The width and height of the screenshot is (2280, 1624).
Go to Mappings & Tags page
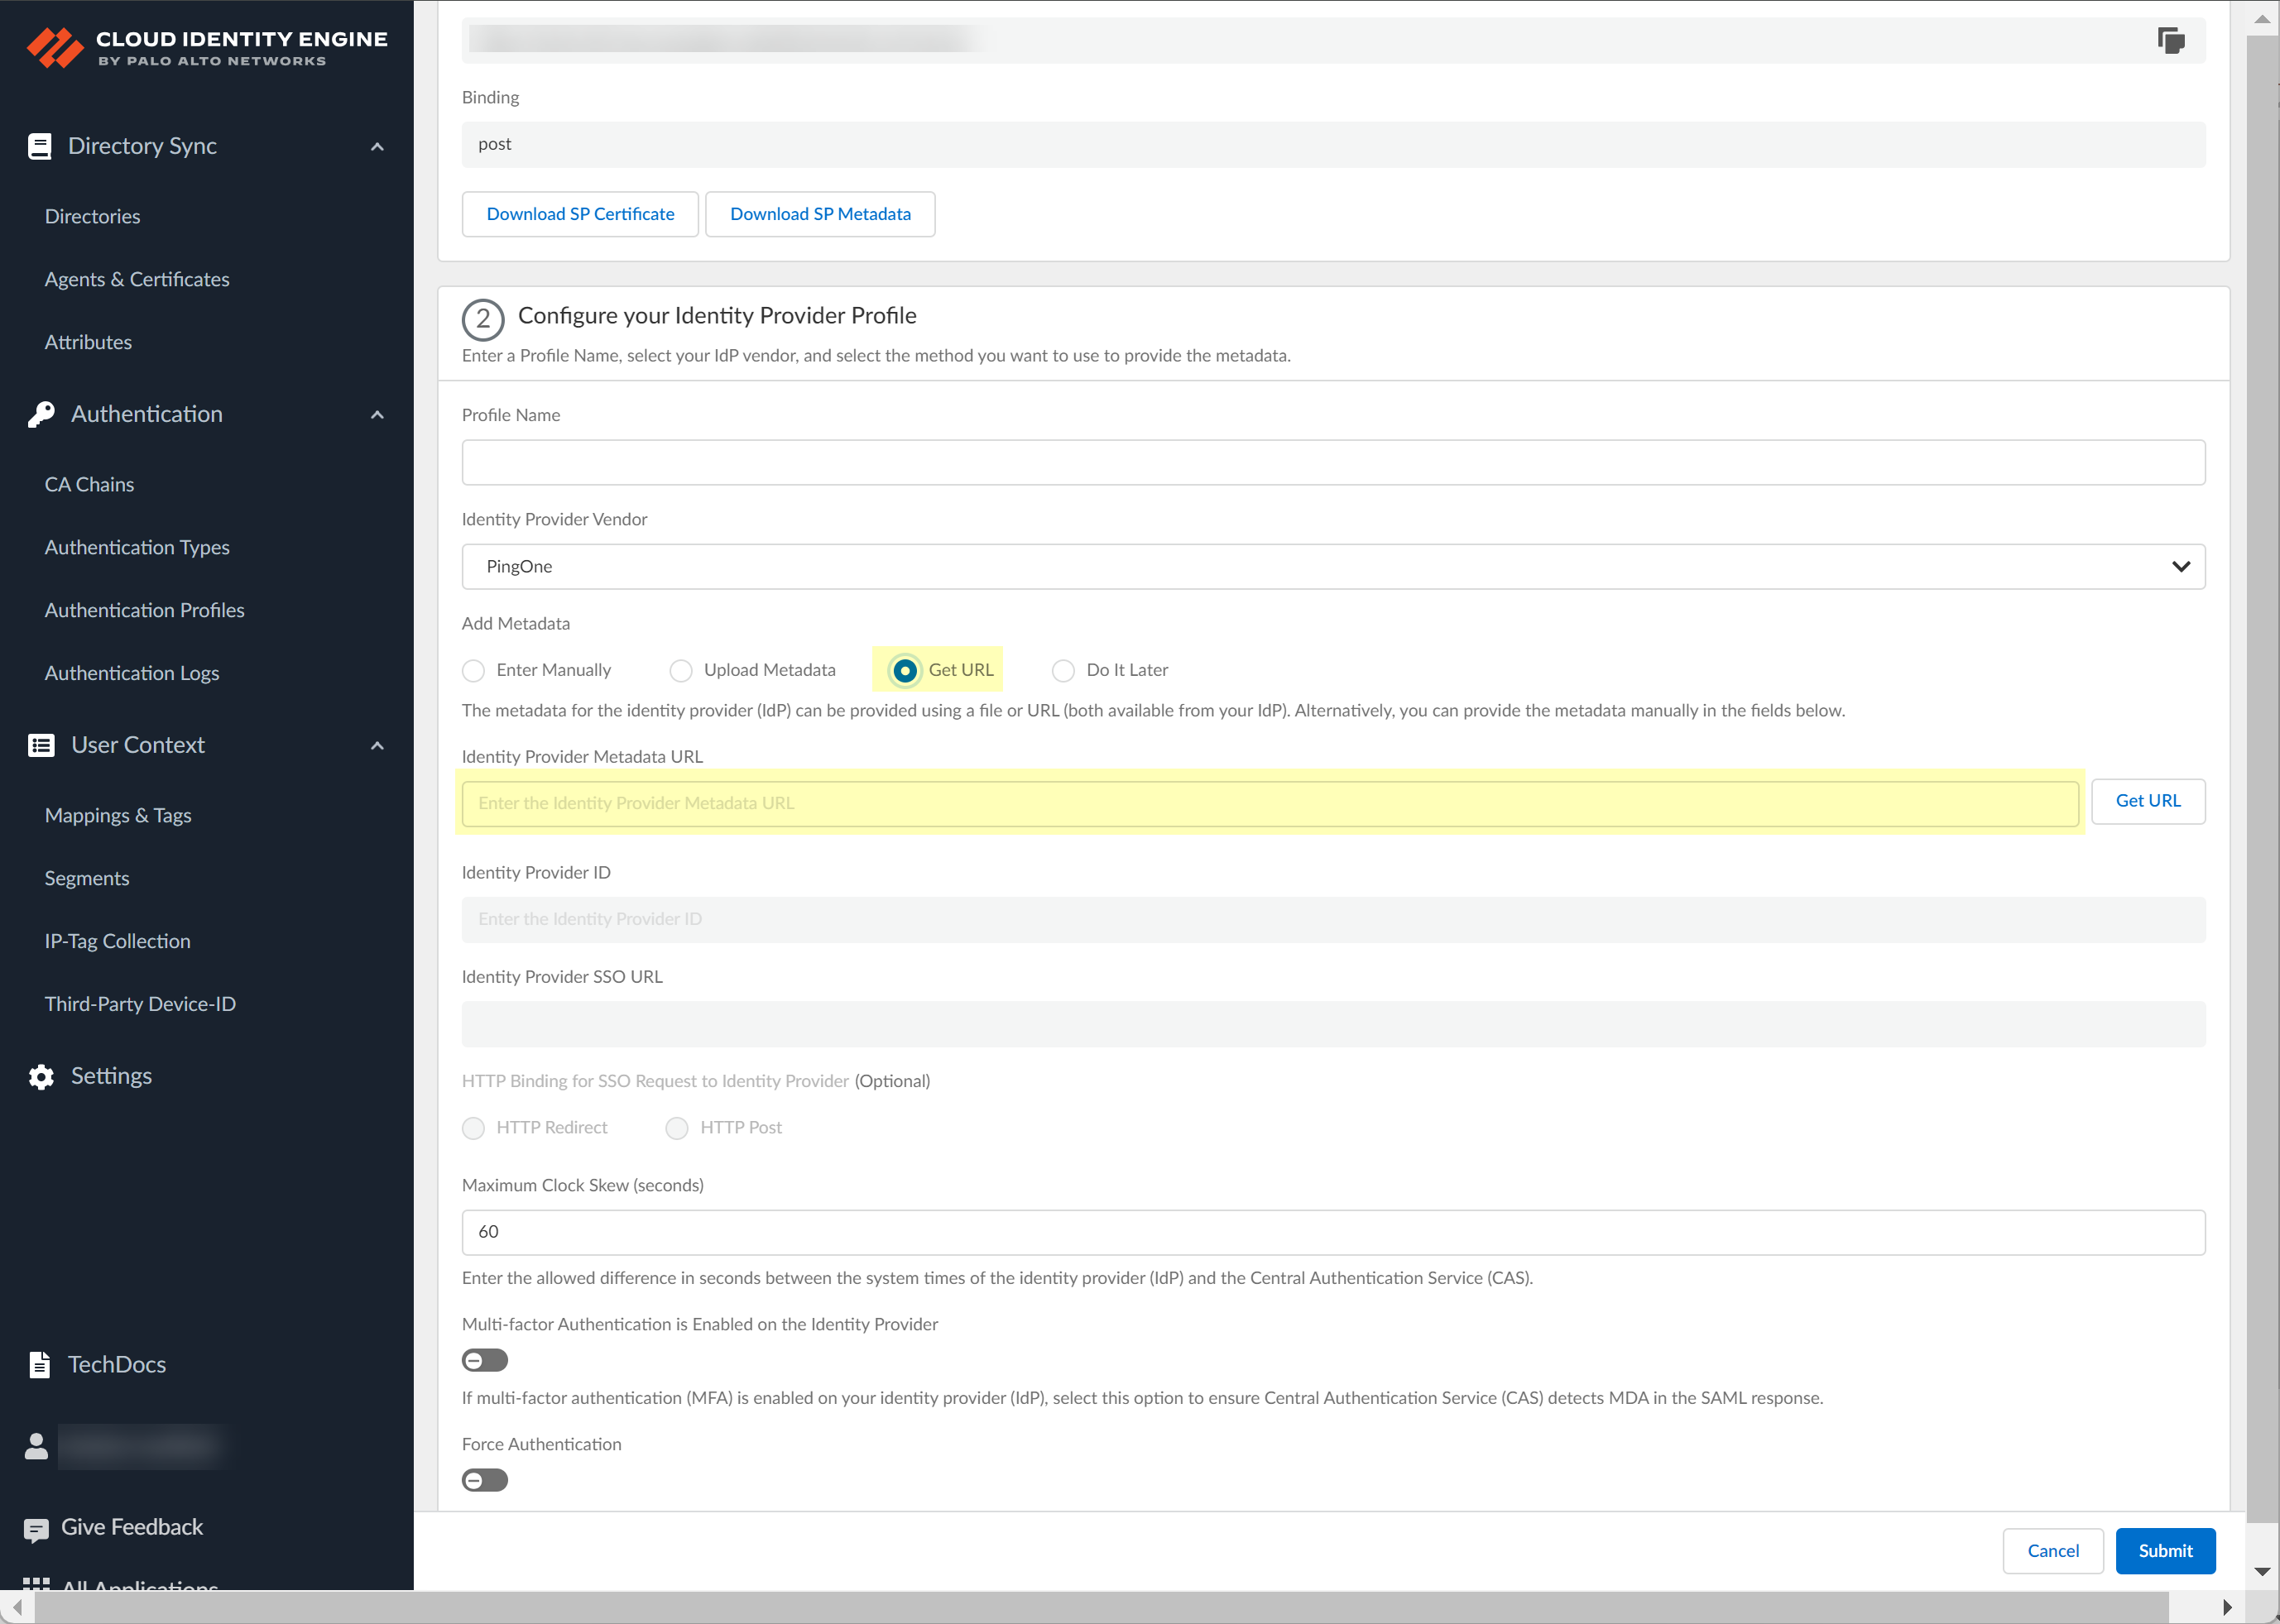(118, 815)
